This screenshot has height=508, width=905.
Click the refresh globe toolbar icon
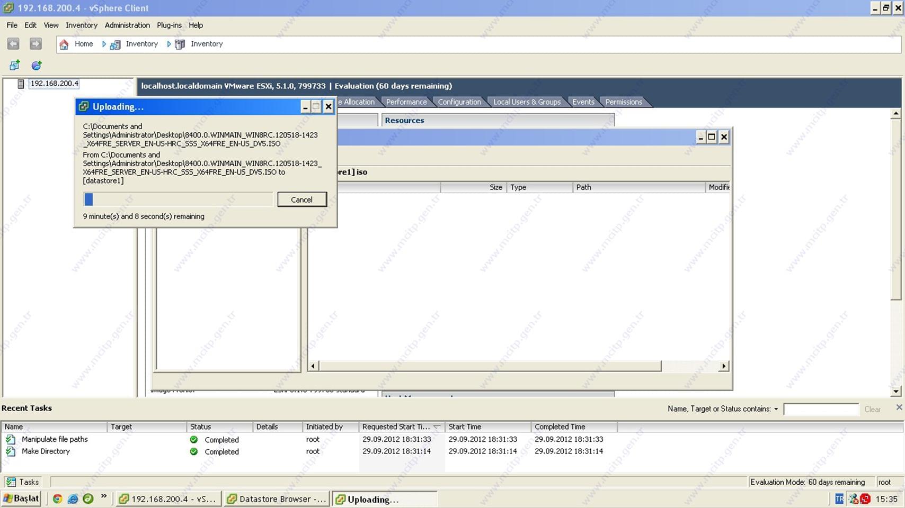pyautogui.click(x=37, y=65)
